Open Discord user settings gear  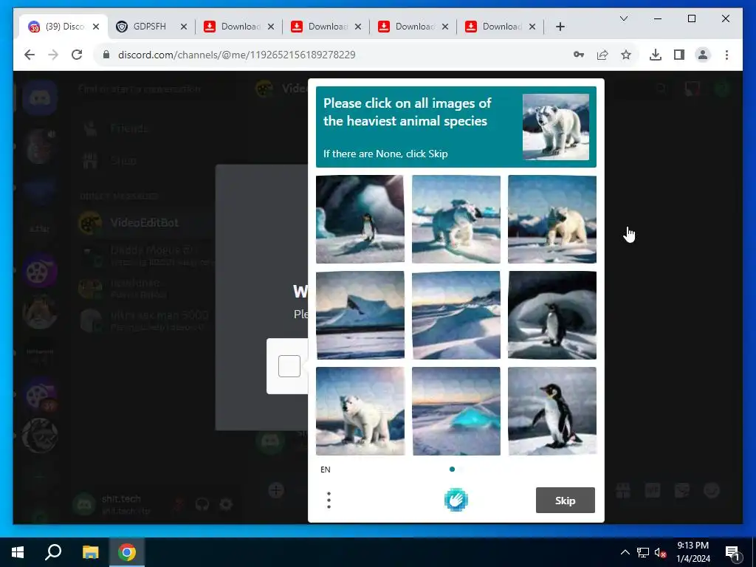tap(226, 505)
